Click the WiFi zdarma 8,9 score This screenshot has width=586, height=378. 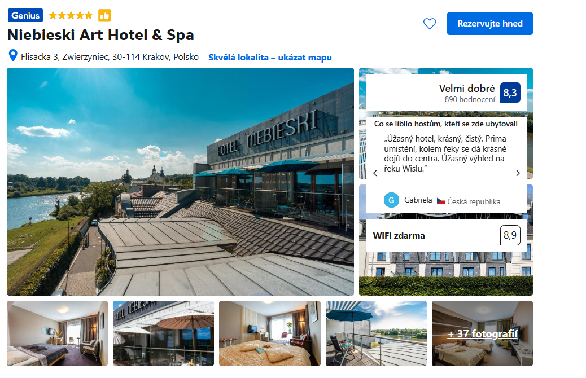point(510,235)
